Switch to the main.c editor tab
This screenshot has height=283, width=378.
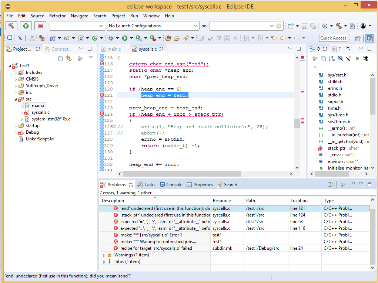[111, 49]
